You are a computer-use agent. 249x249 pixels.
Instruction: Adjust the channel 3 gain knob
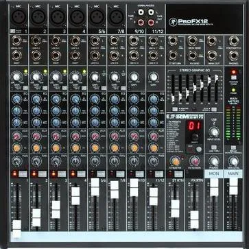click(55, 77)
